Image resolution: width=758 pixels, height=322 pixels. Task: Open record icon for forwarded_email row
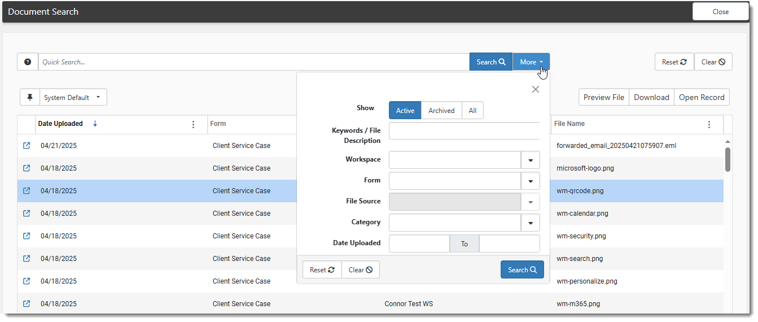pos(27,146)
